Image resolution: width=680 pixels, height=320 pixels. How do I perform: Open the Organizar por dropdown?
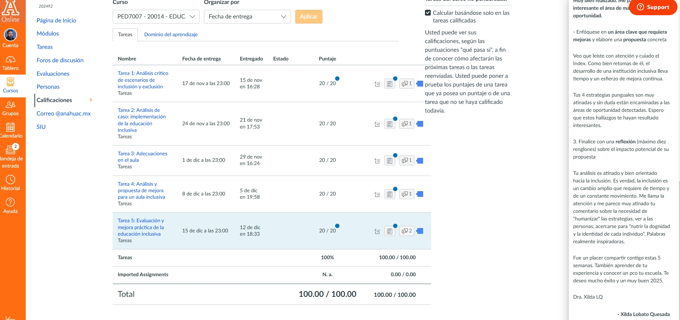click(247, 17)
